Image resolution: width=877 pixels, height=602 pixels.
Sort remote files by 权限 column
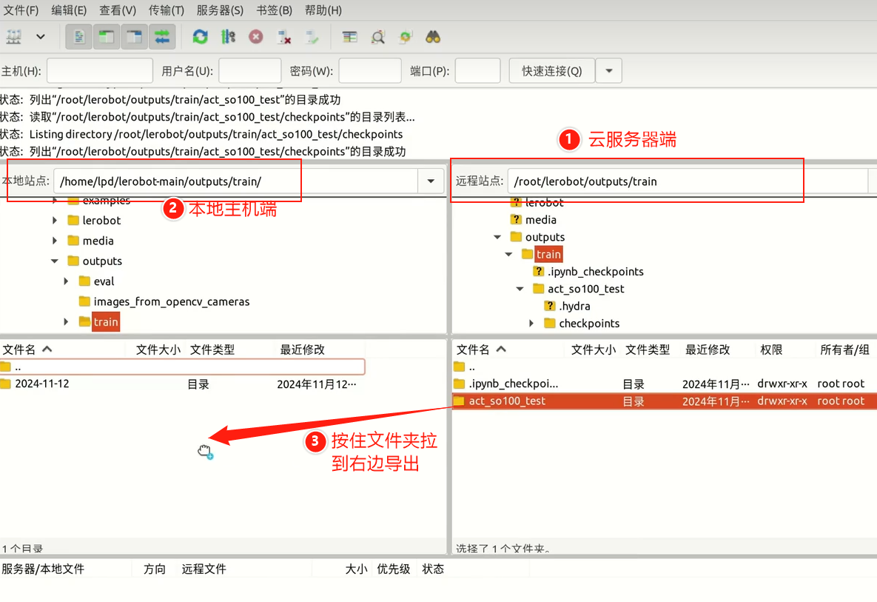(771, 350)
